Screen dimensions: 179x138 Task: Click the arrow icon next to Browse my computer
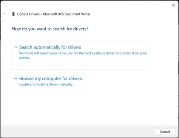click(15, 79)
